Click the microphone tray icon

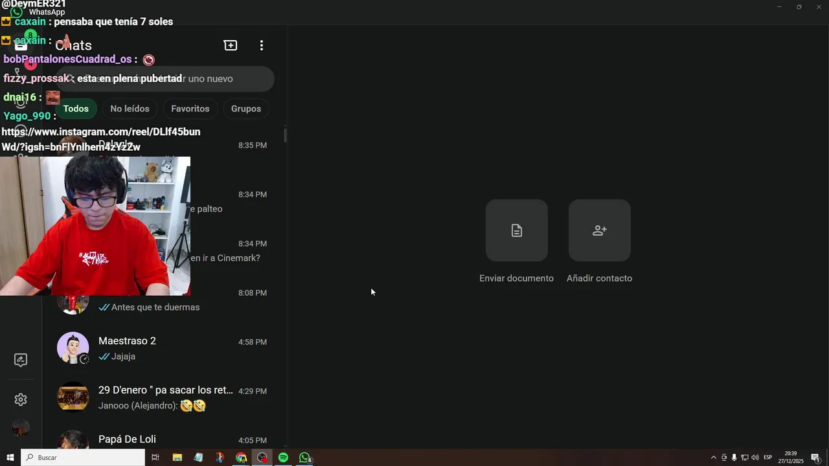click(x=734, y=458)
